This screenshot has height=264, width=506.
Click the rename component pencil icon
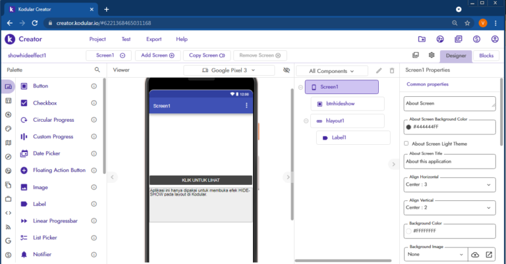click(379, 70)
